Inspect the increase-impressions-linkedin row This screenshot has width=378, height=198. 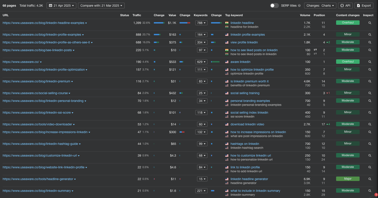(x=370, y=132)
